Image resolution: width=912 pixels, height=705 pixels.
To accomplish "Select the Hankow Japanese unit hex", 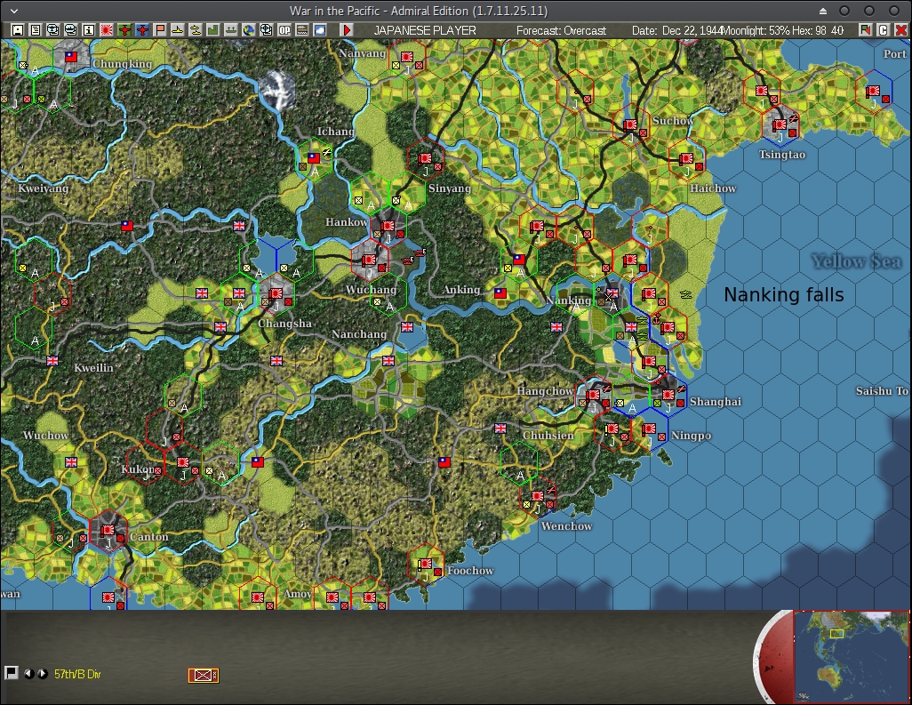I will pyautogui.click(x=388, y=227).
